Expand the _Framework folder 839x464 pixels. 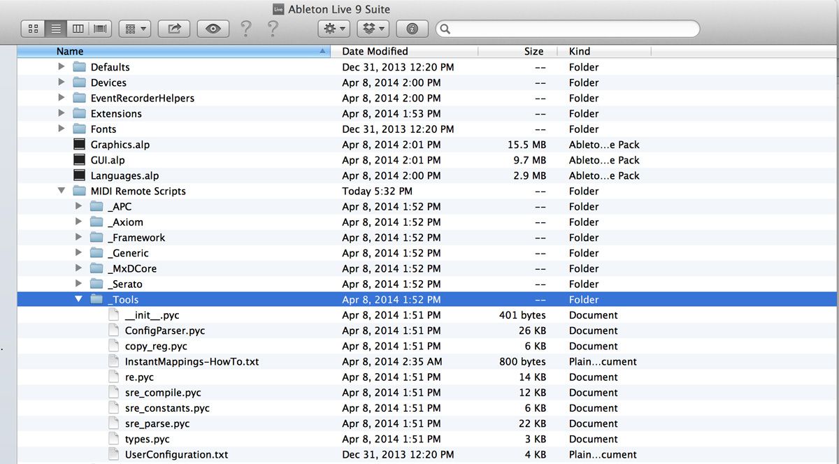click(78, 238)
